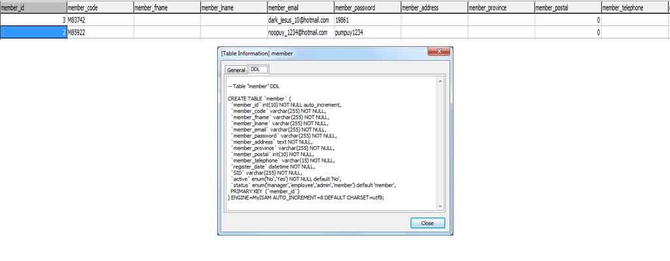Click the member_password column header
Viewport: 670px width, 261px height.
(368, 8)
